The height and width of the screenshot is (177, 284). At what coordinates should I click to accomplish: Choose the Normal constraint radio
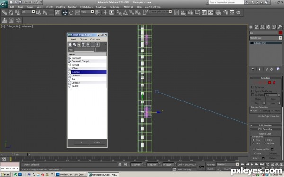(x=265, y=143)
